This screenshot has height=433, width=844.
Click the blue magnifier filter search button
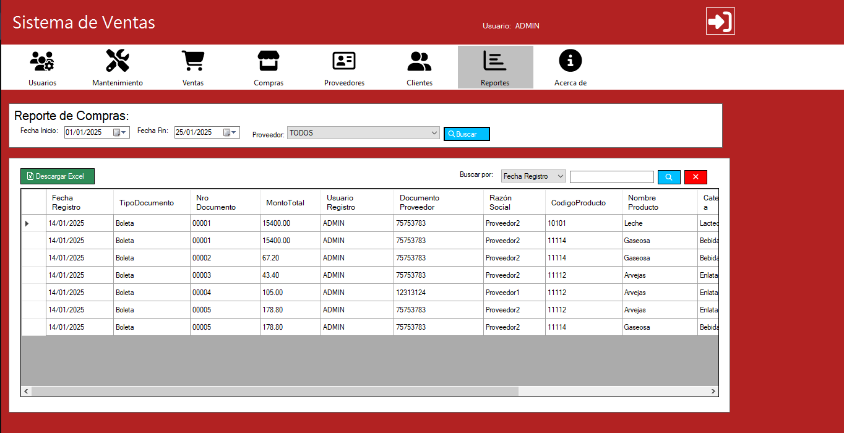[x=669, y=177]
